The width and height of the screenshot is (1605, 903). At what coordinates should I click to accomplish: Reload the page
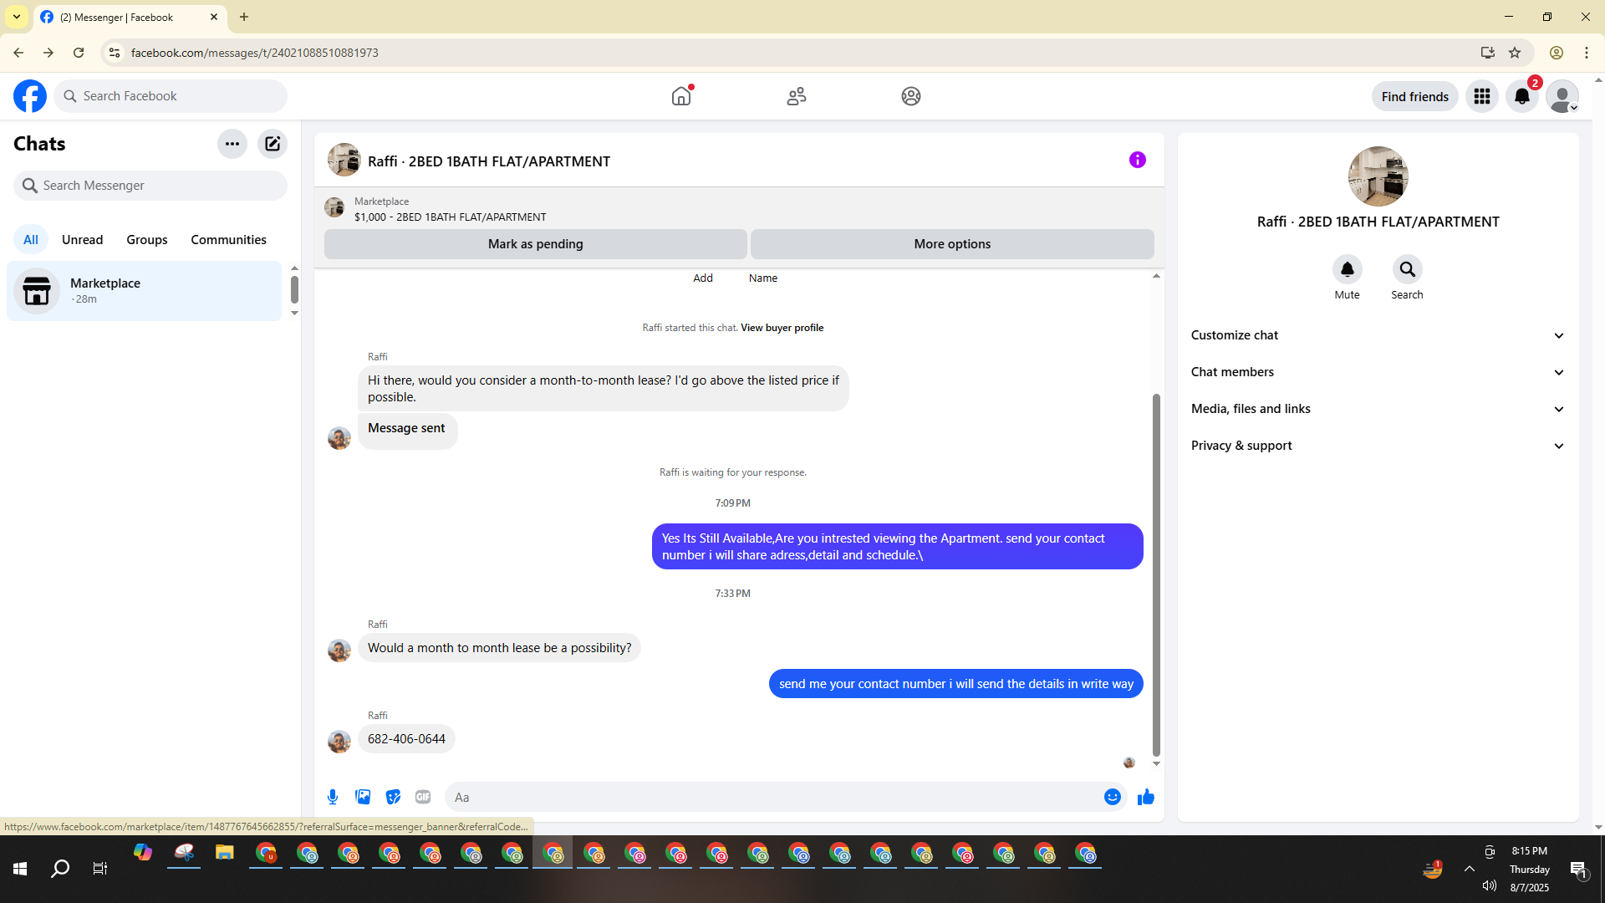point(79,53)
